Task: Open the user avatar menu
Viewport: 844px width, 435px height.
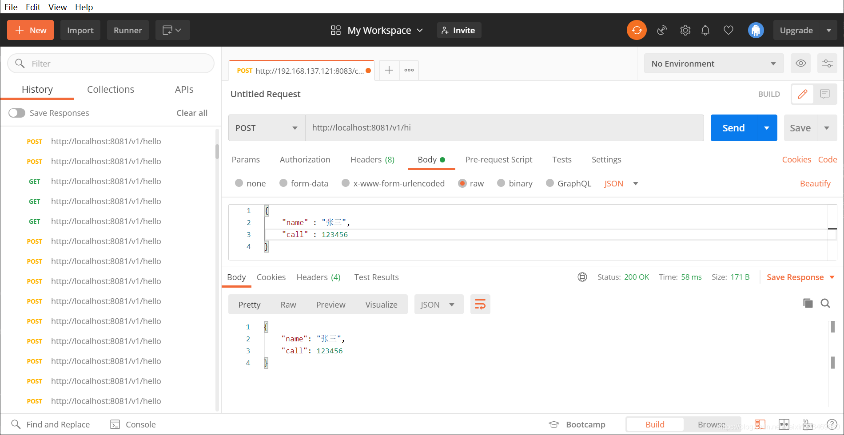Action: click(756, 30)
